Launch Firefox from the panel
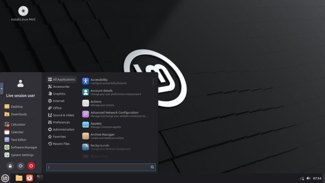The height and width of the screenshot is (183, 325). (x=30, y=178)
